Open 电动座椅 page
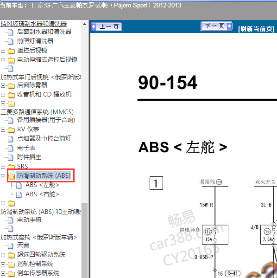This screenshot has height=278, width=277. [x=29, y=220]
